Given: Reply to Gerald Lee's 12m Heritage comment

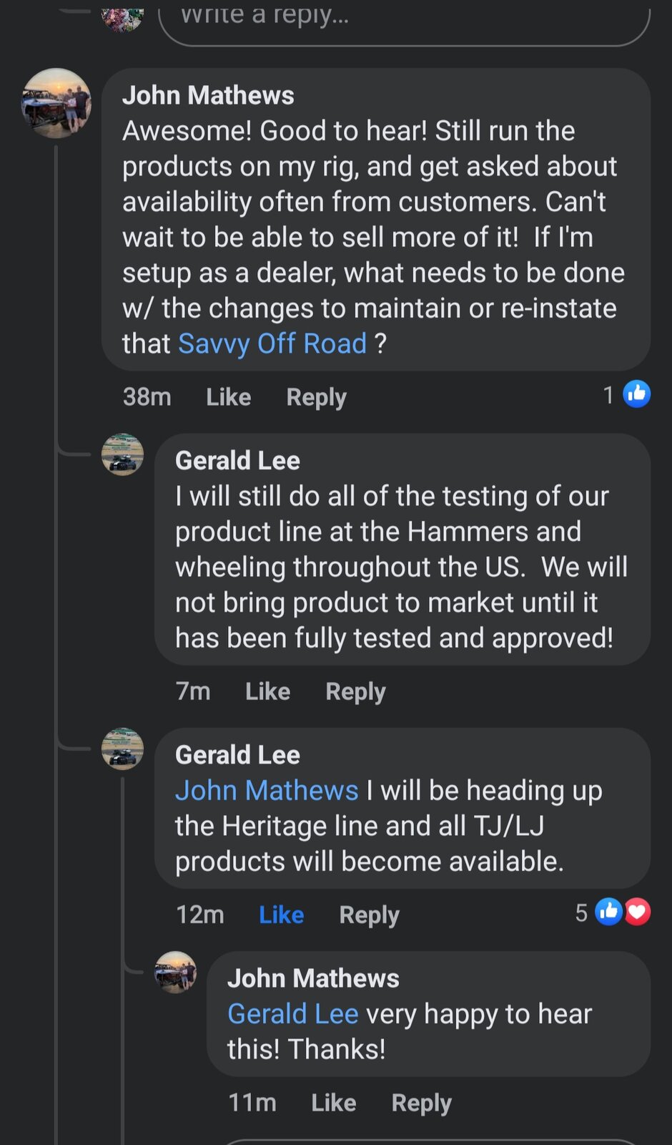Looking at the screenshot, I should pyautogui.click(x=369, y=915).
